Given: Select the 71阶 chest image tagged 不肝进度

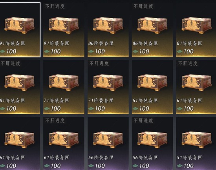Looking at the screenshot, I should click(x=108, y=82).
